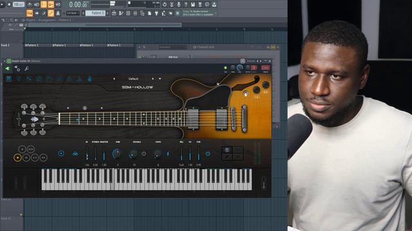
Task: Select the yellow highlighted circular mode button
Action: pyautogui.click(x=17, y=158)
